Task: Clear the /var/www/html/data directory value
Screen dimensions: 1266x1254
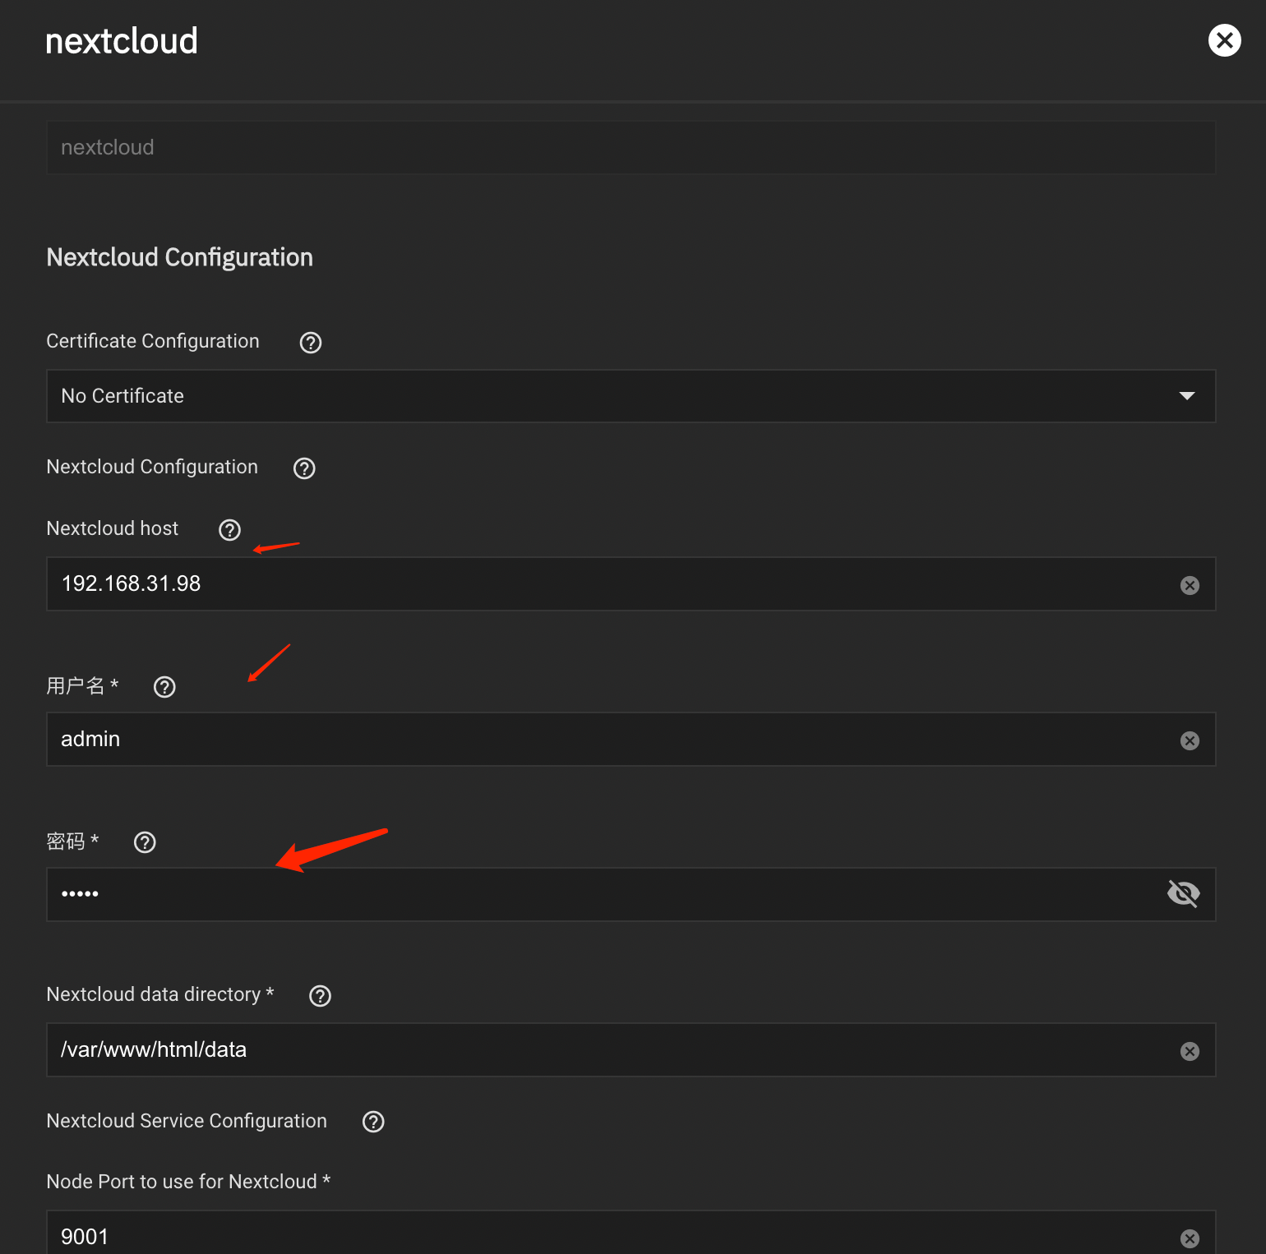Action: click(1190, 1051)
